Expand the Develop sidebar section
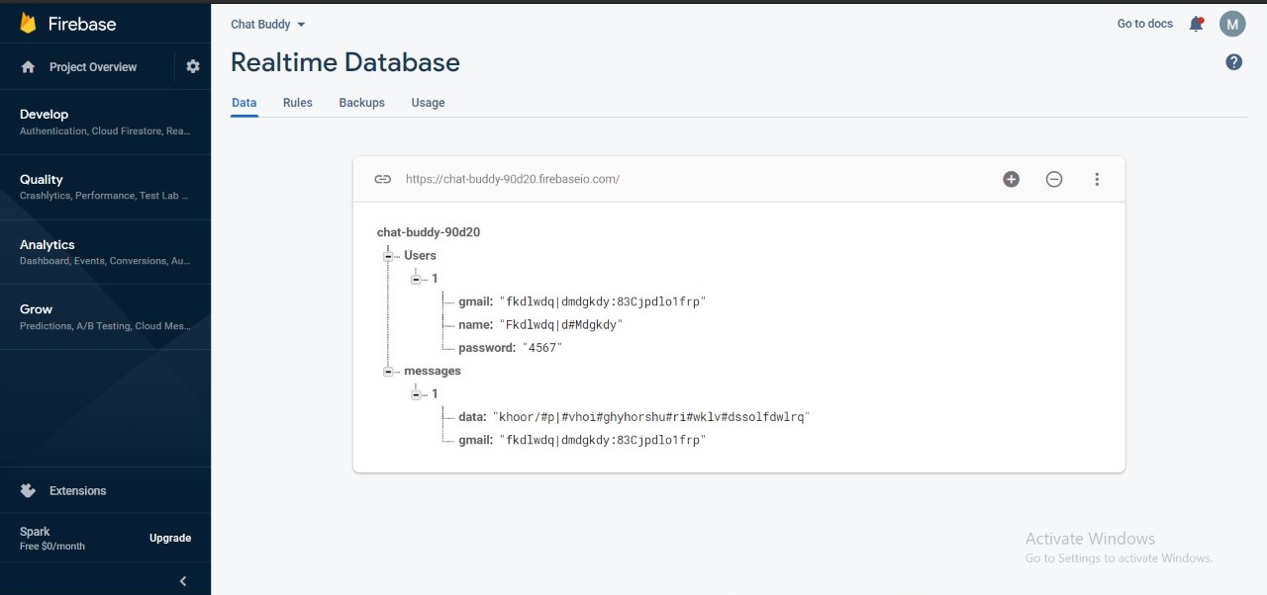This screenshot has height=595, width=1267. tap(105, 122)
